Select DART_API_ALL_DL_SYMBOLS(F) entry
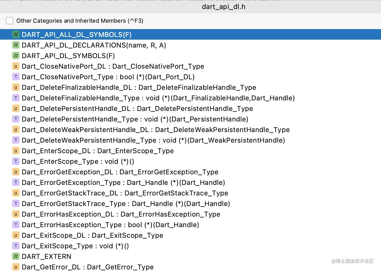The image size is (381, 271). click(x=190, y=34)
